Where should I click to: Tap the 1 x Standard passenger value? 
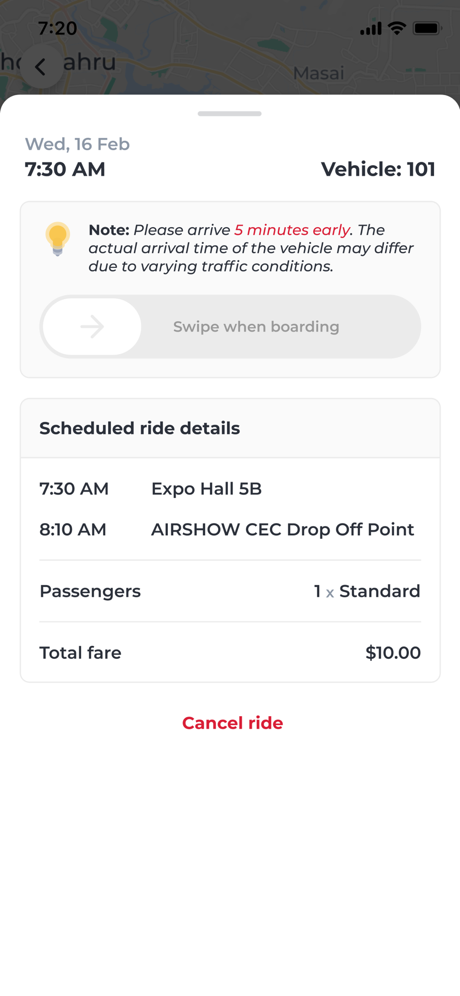(367, 591)
